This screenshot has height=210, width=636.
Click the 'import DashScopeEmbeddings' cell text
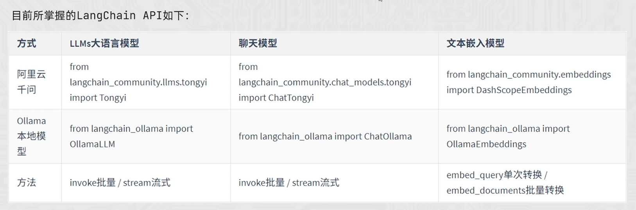[509, 90]
